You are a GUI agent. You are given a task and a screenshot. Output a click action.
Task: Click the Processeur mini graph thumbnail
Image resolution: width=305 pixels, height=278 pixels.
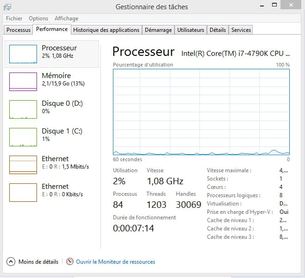click(23, 54)
